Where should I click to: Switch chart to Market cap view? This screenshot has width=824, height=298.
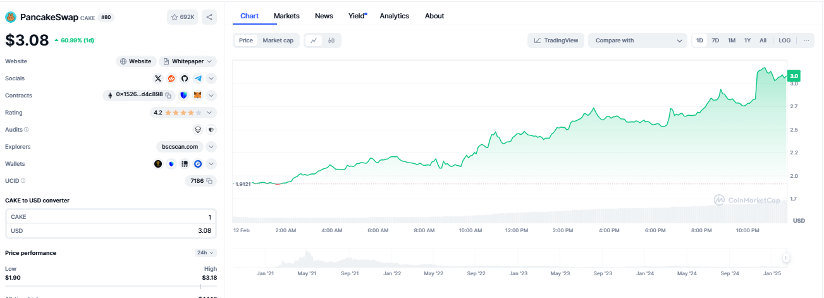tap(278, 40)
